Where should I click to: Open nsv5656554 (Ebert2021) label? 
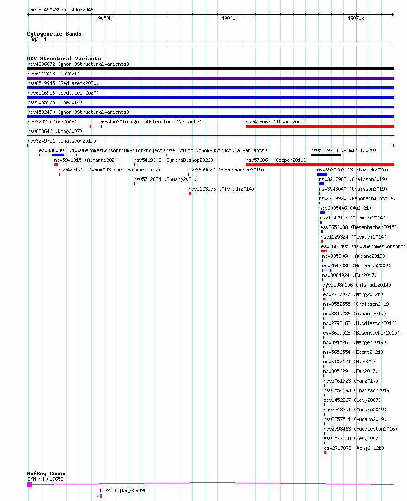(353, 352)
